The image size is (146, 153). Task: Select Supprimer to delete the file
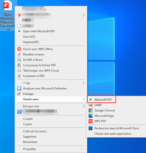[x=51, y=137]
